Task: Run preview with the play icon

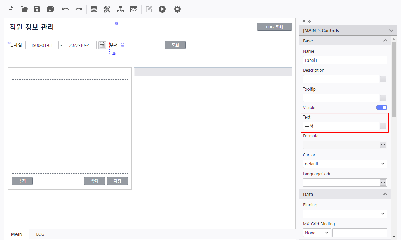Action: [x=162, y=9]
